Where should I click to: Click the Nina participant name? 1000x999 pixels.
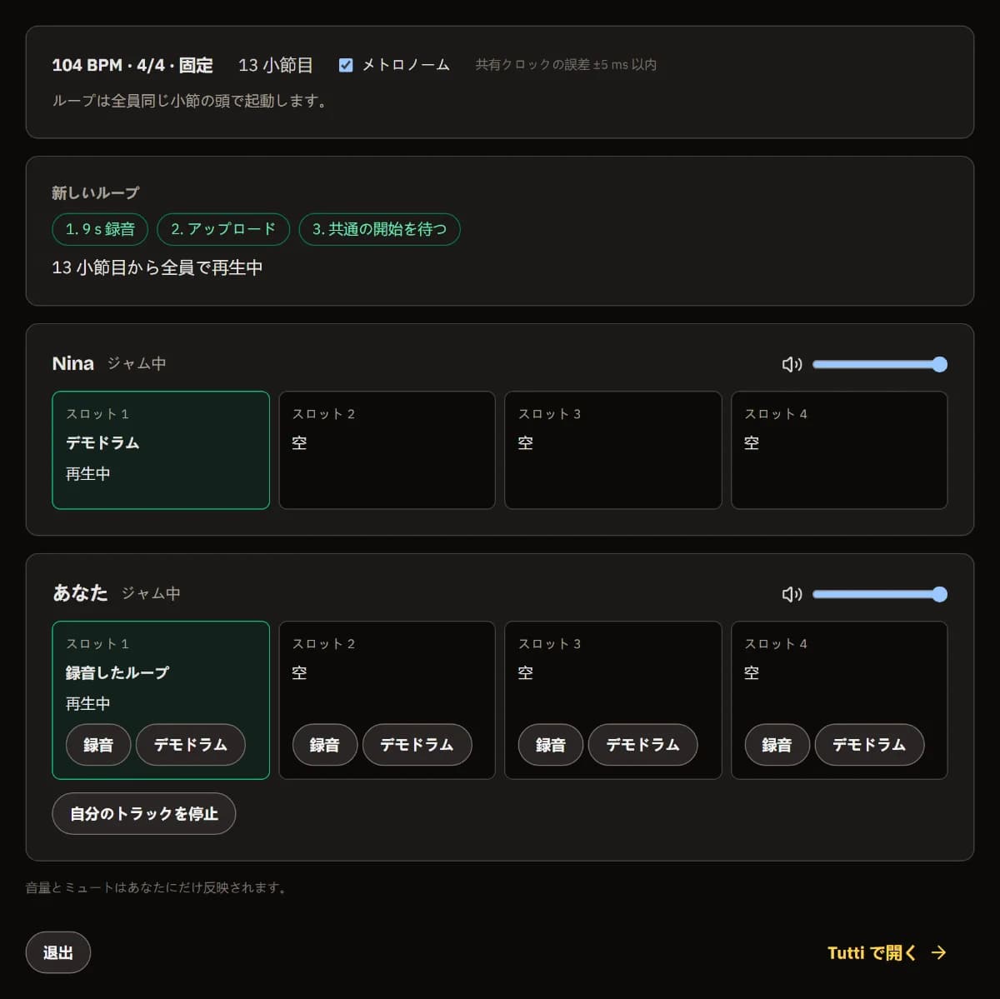pyautogui.click(x=73, y=363)
